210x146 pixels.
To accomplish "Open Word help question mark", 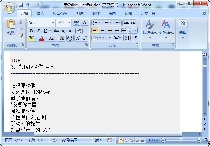I will point(204,13).
